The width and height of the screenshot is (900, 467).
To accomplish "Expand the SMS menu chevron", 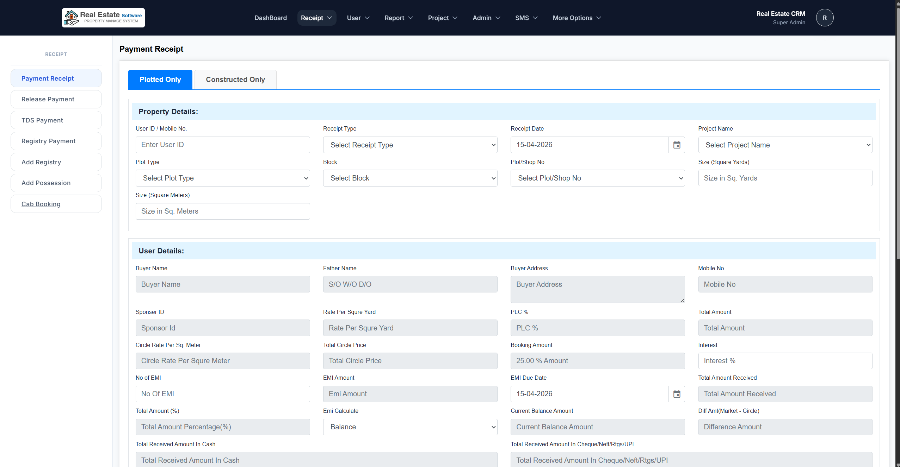I will (535, 18).
